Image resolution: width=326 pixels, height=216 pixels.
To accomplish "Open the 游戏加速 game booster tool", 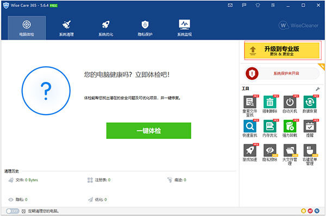I will [x=250, y=153].
